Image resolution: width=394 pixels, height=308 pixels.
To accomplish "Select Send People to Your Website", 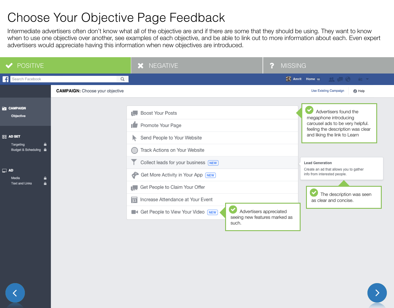I will (x=212, y=138).
